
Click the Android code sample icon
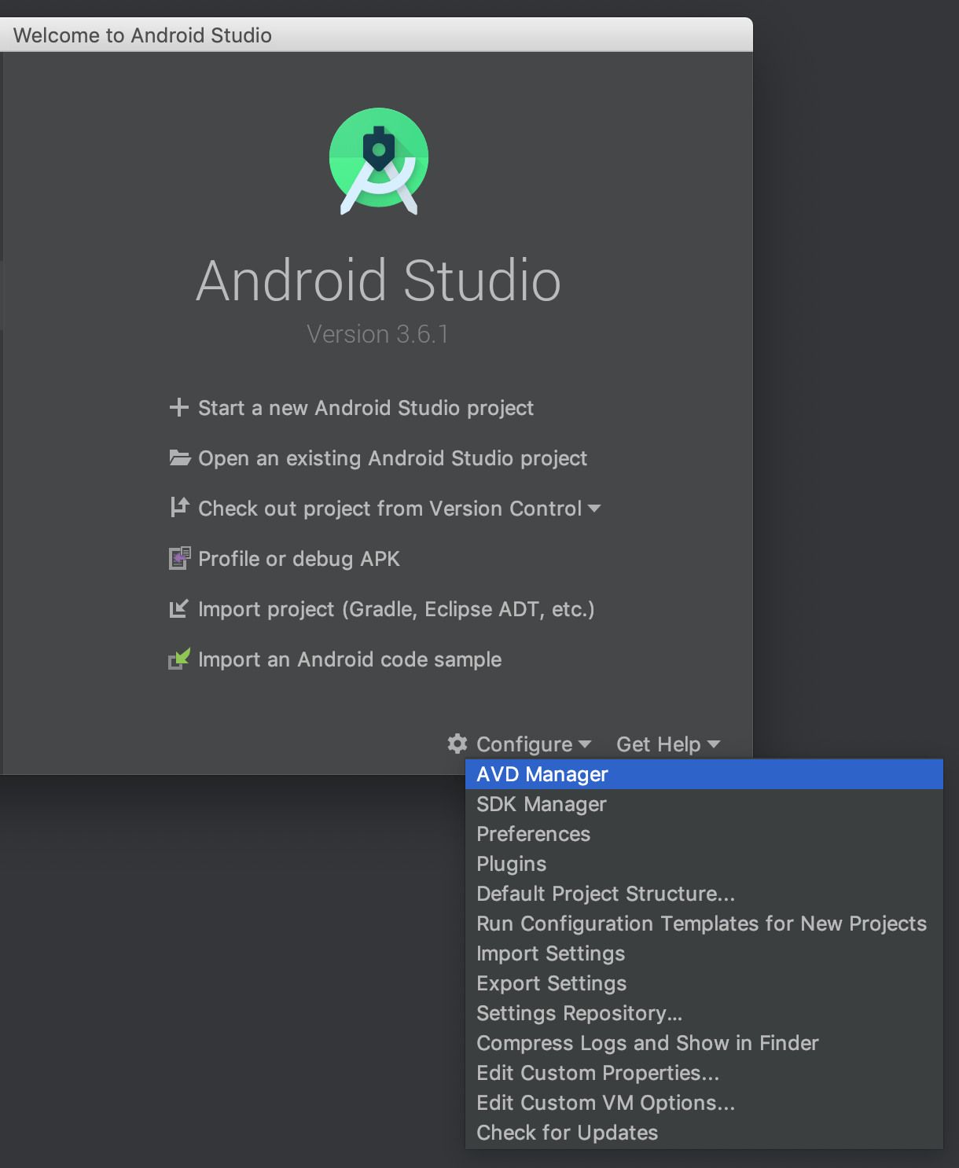pos(179,659)
